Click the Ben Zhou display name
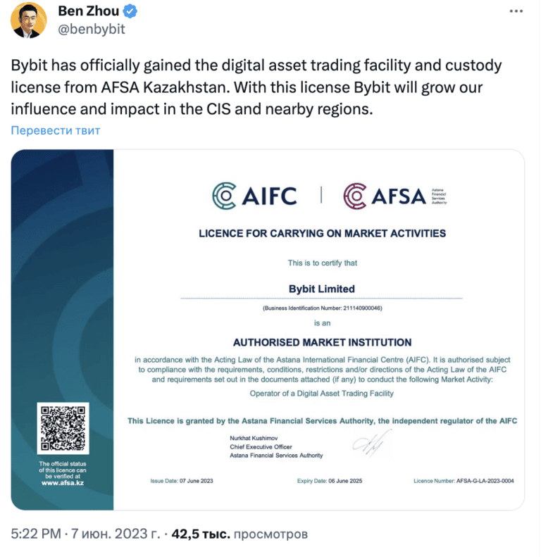Screen dimensions: 541x557 (89, 12)
